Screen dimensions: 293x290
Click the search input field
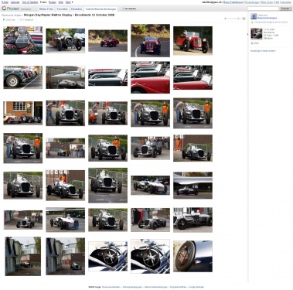pos(263,9)
